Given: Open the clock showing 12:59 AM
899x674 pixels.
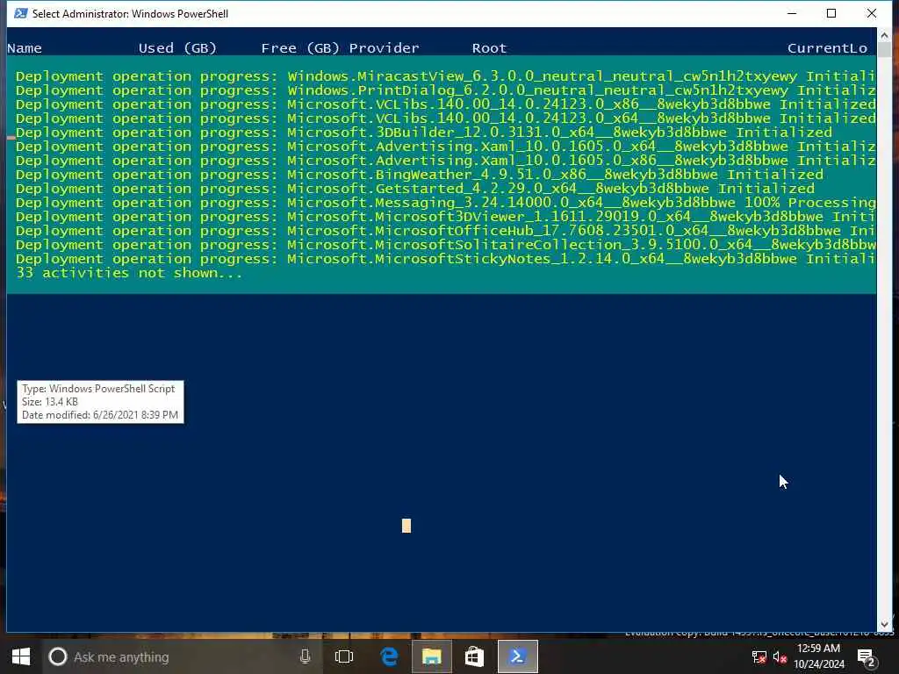Looking at the screenshot, I should (819, 656).
